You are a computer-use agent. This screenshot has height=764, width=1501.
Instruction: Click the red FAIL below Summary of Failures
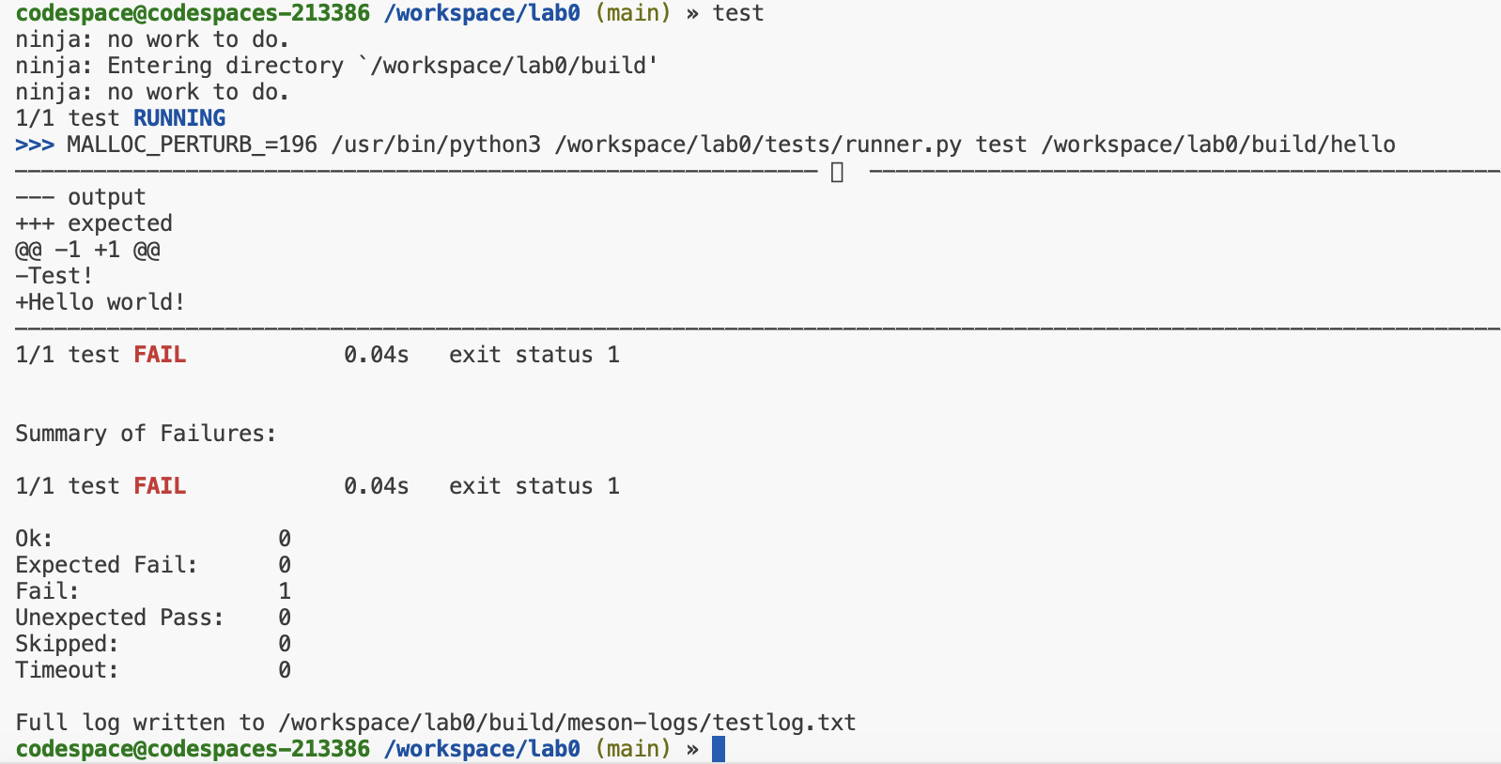coord(160,486)
